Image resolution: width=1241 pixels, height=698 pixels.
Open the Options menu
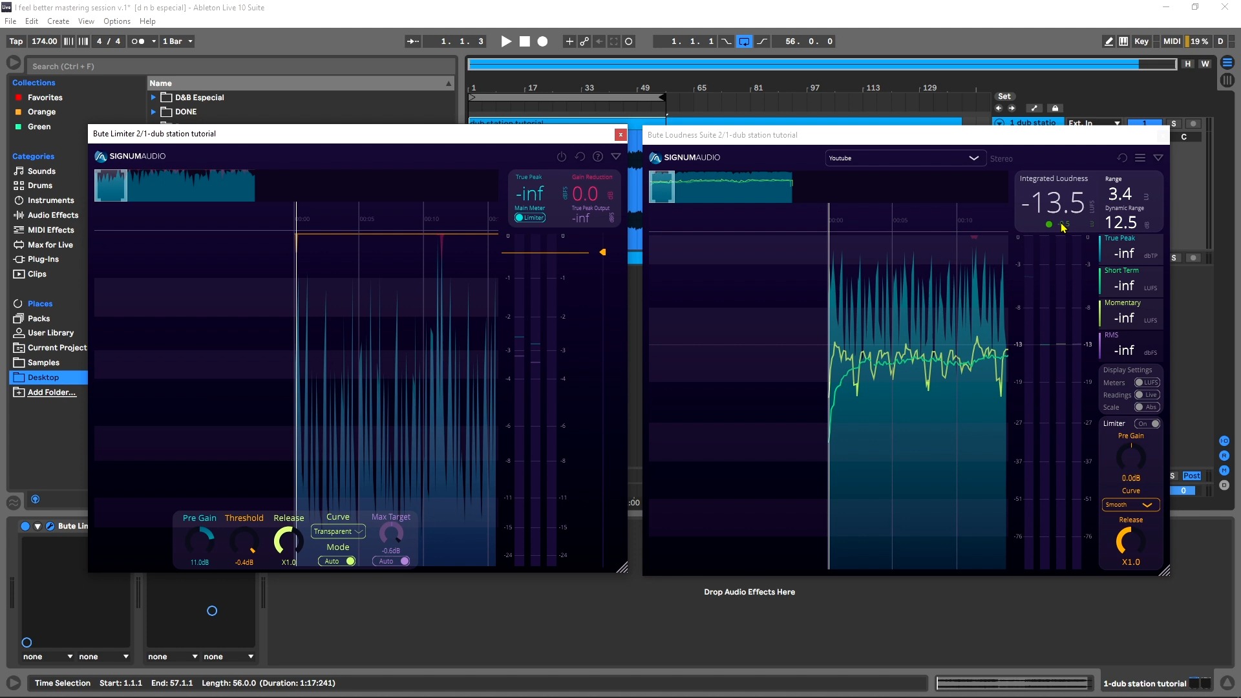click(x=117, y=21)
